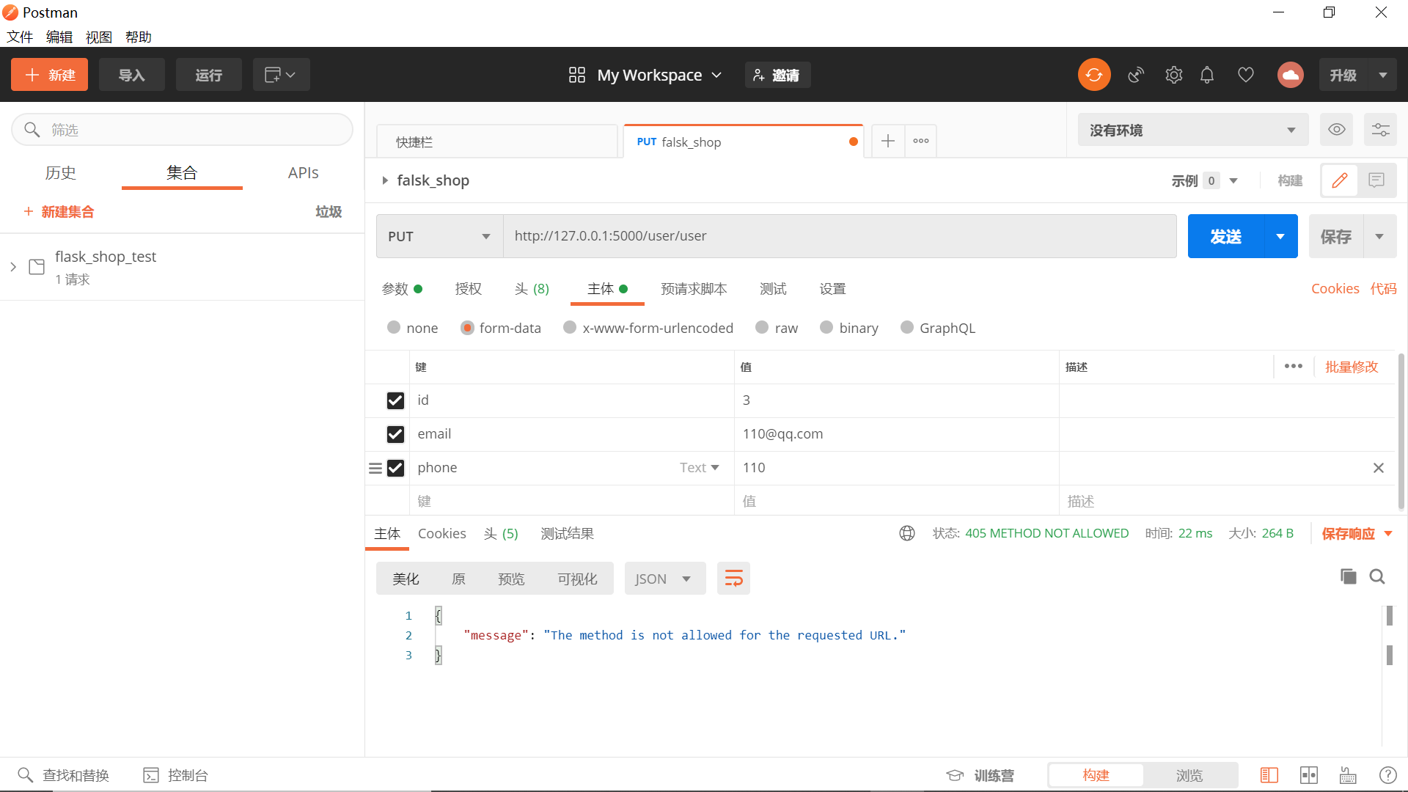Open the comments icon
The width and height of the screenshot is (1408, 792).
tap(1376, 180)
